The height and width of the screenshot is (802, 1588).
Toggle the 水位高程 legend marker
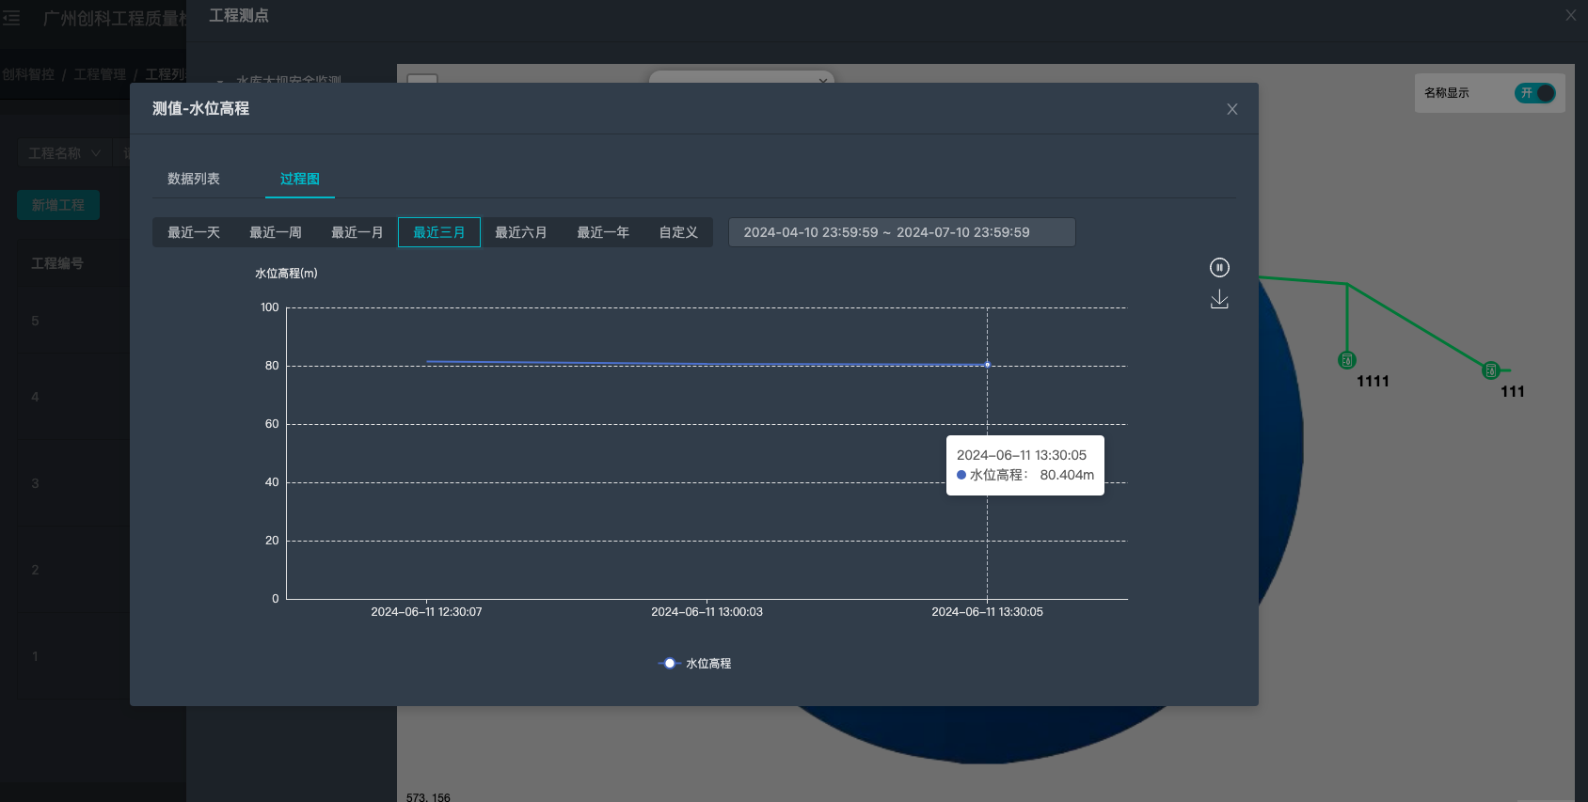[x=670, y=664]
